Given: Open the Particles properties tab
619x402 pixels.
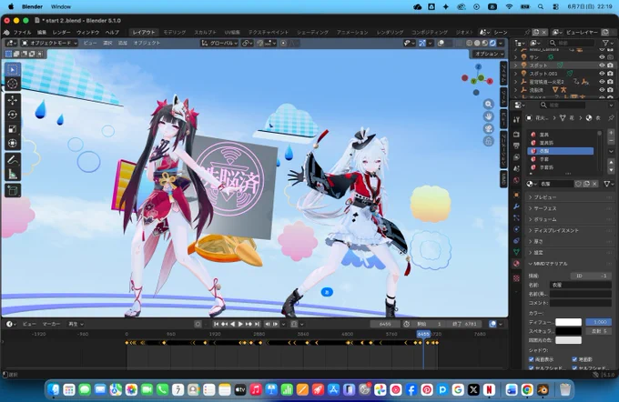Looking at the screenshot, I should [x=516, y=217].
